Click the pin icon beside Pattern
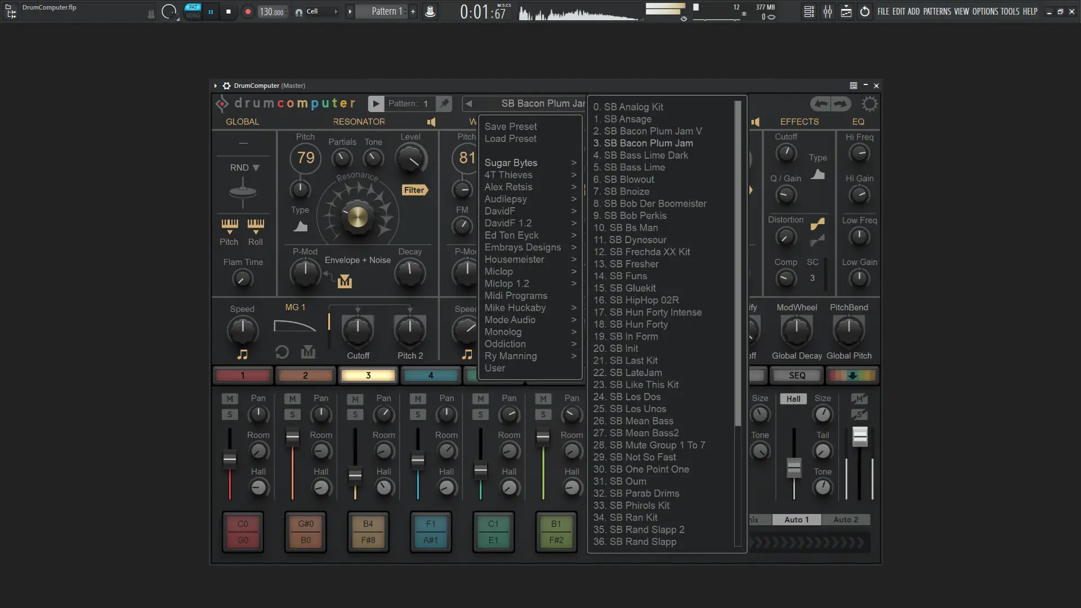This screenshot has width=1081, height=608. (x=445, y=104)
